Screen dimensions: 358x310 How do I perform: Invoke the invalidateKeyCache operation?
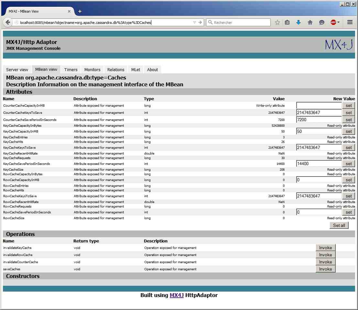[x=325, y=248]
